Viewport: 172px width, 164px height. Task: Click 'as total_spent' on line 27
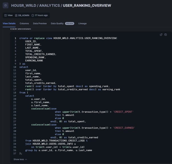74,121
